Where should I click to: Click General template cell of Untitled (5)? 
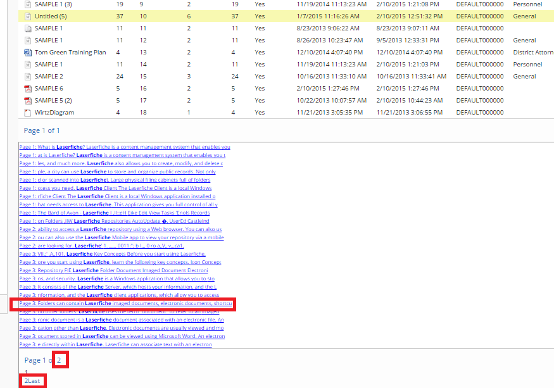tap(524, 16)
